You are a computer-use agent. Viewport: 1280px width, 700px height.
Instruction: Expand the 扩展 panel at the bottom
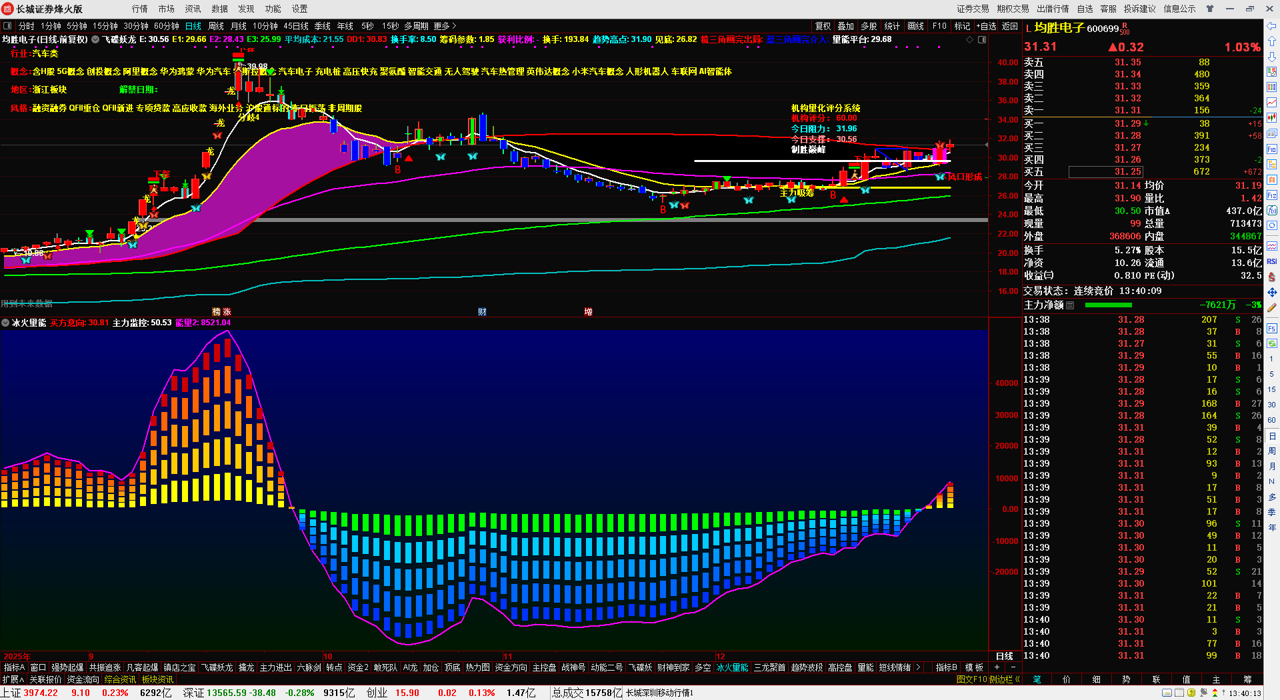point(13,679)
